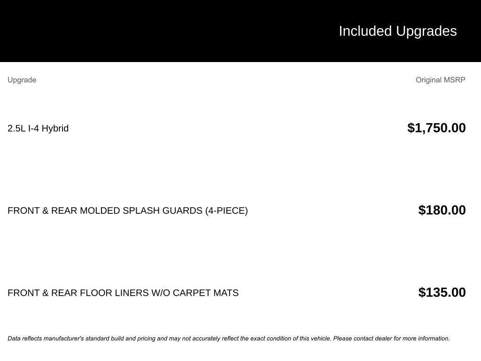Click the Original MSRP column header

point(440,80)
